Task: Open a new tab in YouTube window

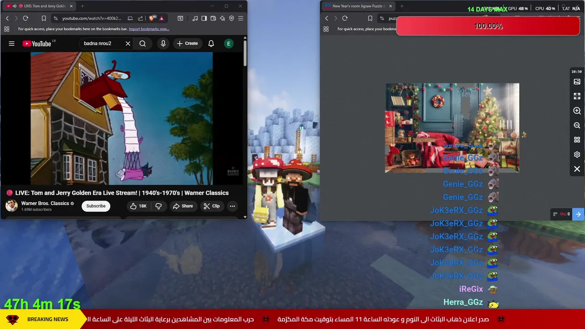Action: [82, 6]
